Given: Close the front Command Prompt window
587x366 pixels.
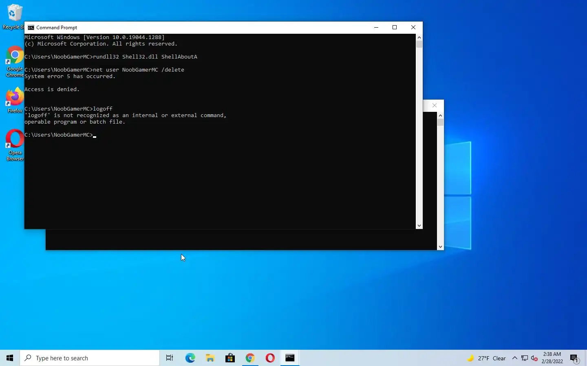Looking at the screenshot, I should 413,27.
